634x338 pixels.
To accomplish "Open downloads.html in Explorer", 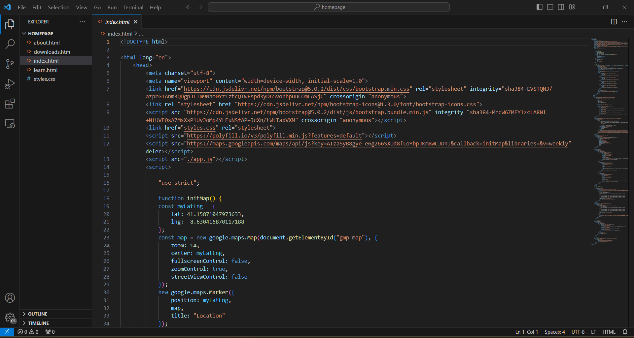I will [x=56, y=52].
